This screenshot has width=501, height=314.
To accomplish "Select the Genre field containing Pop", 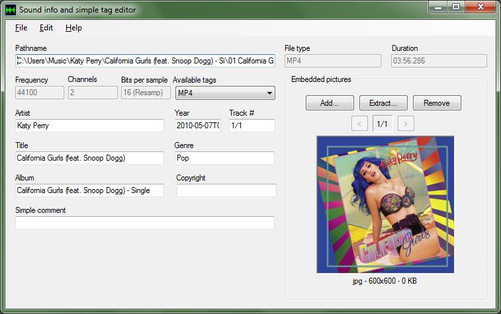I will click(224, 158).
